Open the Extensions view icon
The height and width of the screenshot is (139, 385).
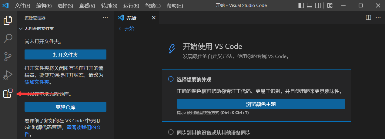coord(8,93)
